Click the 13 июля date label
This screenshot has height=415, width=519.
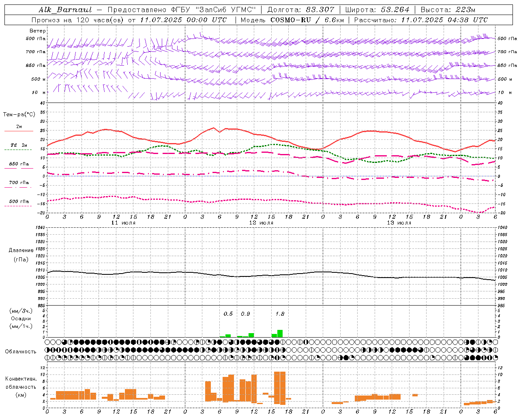tap(399, 223)
